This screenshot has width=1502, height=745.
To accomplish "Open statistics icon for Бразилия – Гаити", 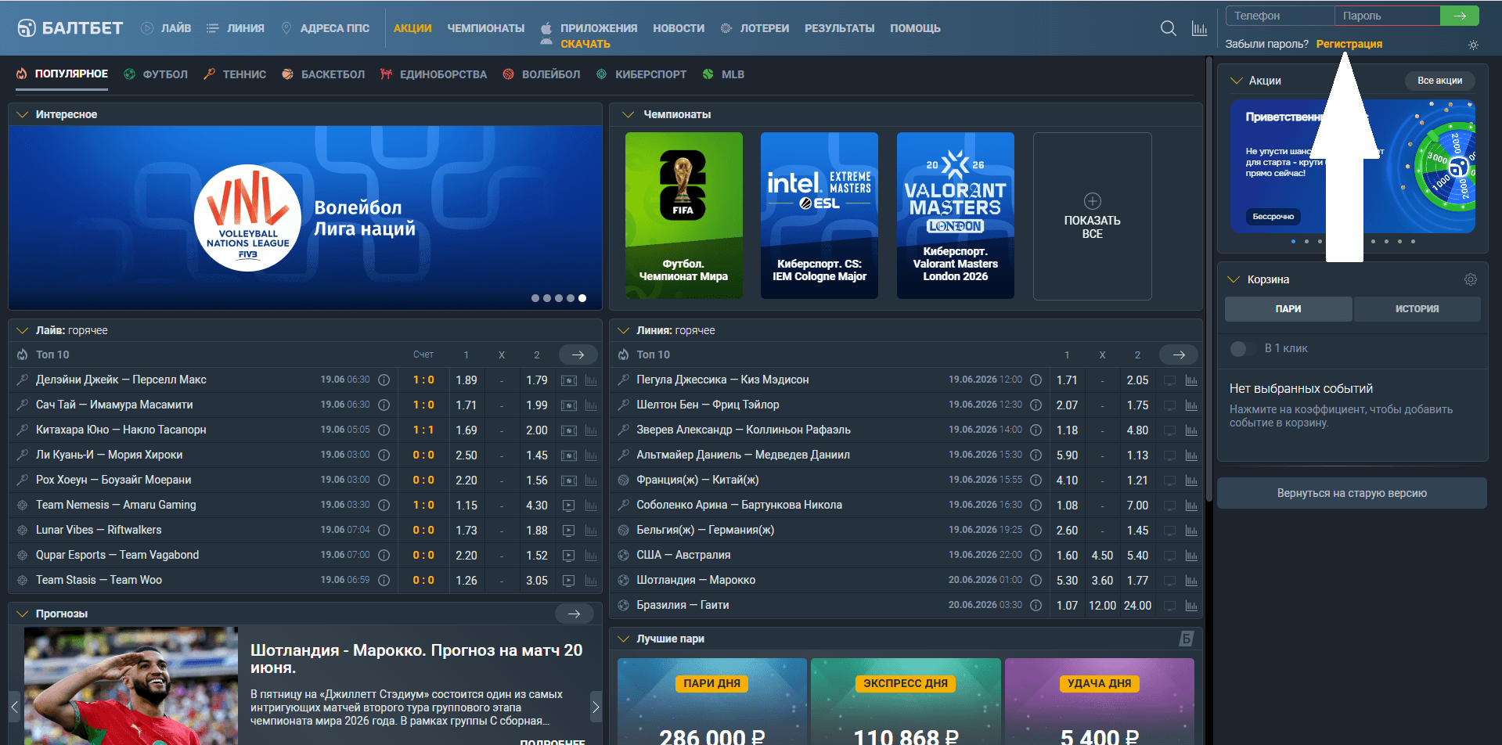I will pos(1191,606).
